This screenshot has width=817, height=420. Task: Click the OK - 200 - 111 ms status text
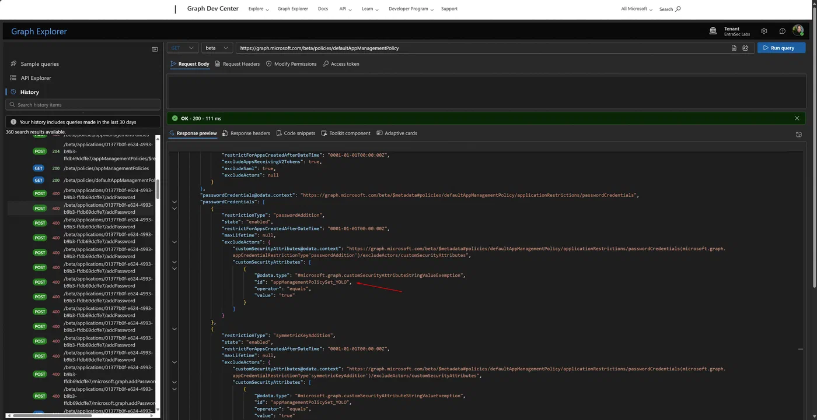click(201, 118)
